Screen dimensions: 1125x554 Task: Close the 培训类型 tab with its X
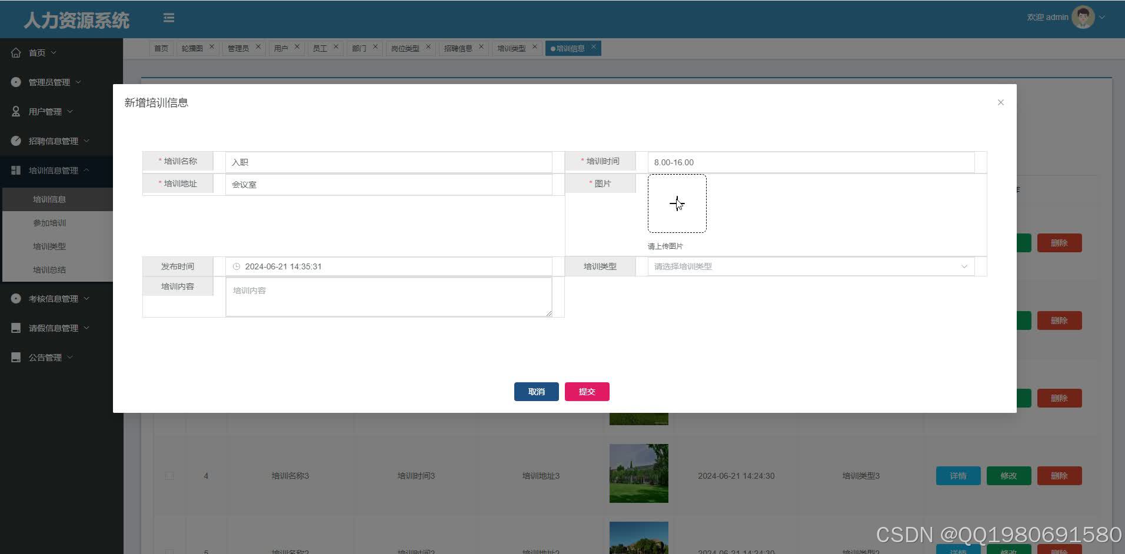535,46
